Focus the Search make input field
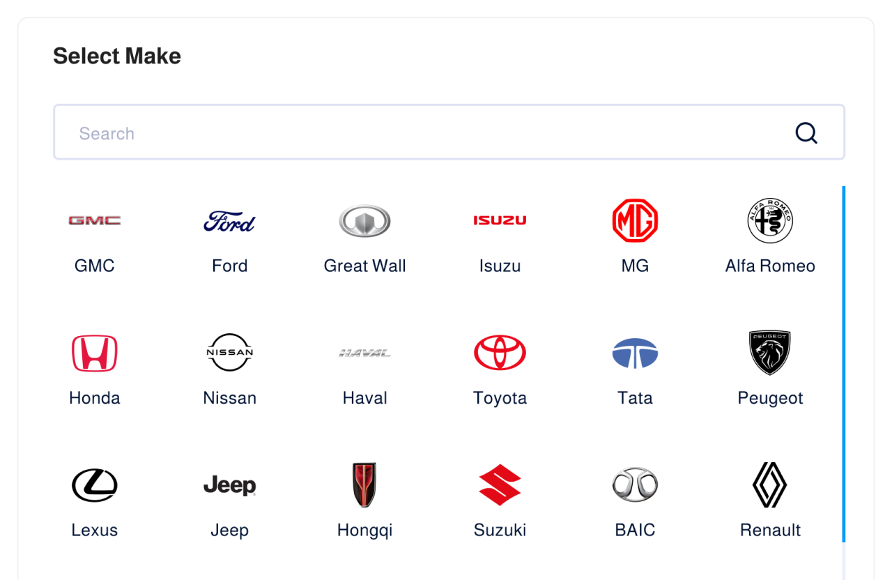 449,132
